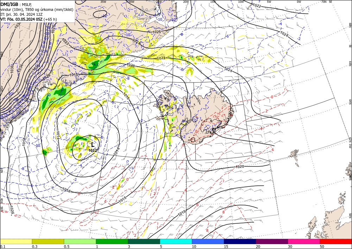This screenshot has height=249, width=352.
Task: Select the navy 15 mm legend swatch
Action: (240, 241)
